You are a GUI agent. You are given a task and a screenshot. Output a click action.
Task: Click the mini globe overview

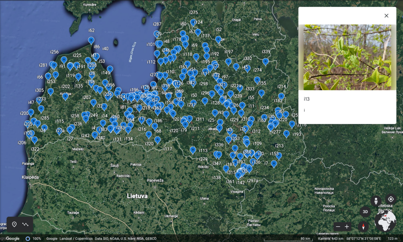point(385,221)
